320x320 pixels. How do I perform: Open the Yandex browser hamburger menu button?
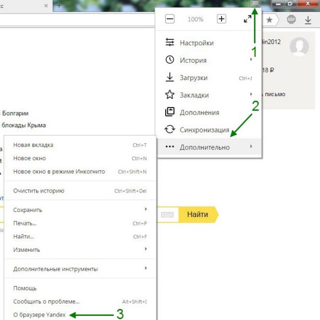(255, 3)
